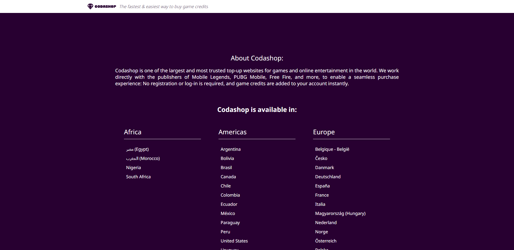
Task: Open the Österreich link
Action: tap(325, 241)
